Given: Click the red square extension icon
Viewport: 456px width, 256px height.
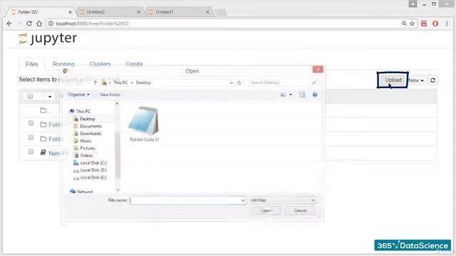Looking at the screenshot, I should pos(424,23).
